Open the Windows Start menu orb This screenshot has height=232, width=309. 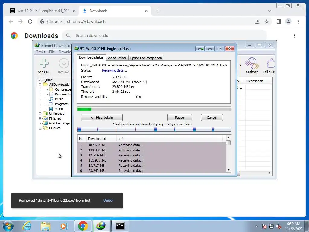pyautogui.click(x=8, y=226)
